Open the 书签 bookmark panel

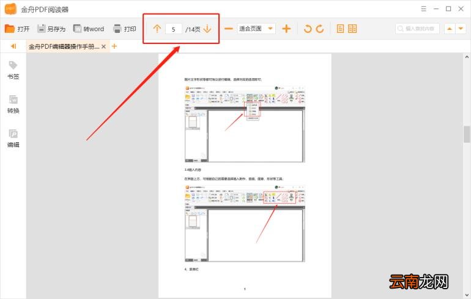(13, 70)
